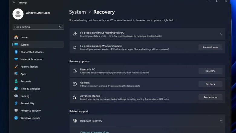The width and height of the screenshot is (236, 133).
Task: Click the Gaming controller icon
Action: tap(16, 96)
